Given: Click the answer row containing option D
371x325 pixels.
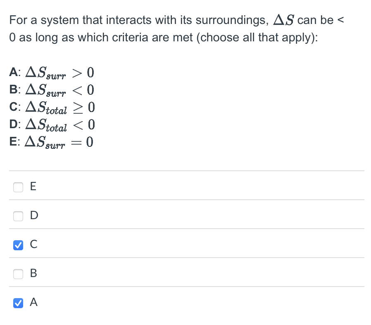Looking at the screenshot, I should (186, 216).
